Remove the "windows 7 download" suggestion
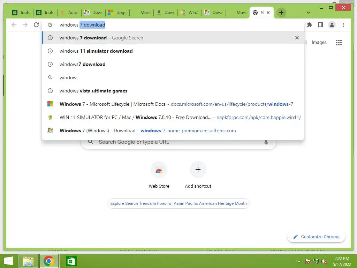Image resolution: width=357 pixels, height=268 pixels. point(297,38)
